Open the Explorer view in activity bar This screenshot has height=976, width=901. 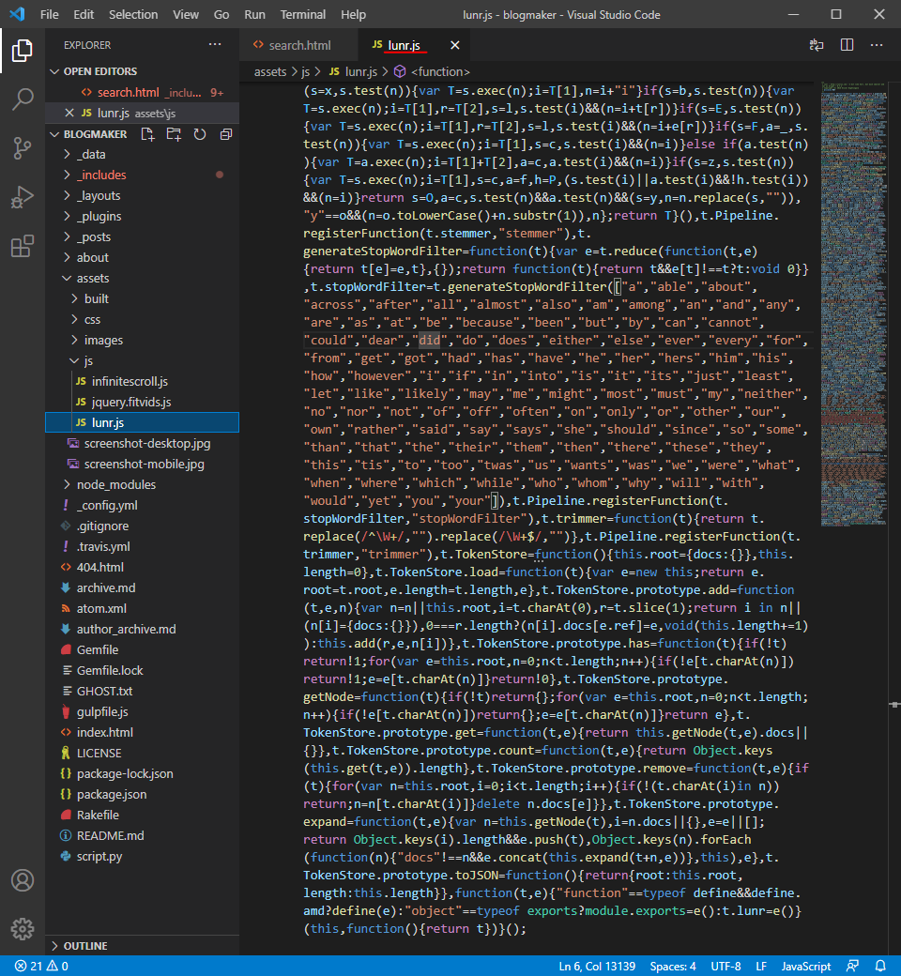tap(23, 51)
